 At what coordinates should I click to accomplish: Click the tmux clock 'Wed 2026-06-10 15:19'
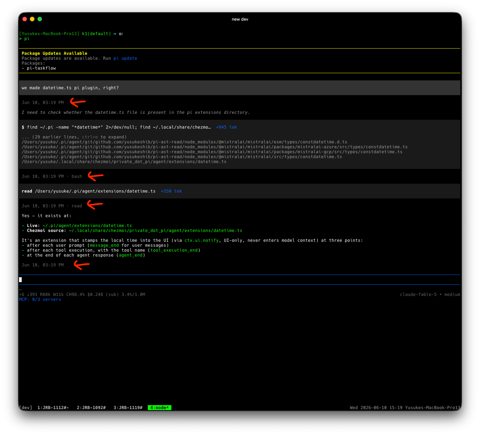pos(376,407)
